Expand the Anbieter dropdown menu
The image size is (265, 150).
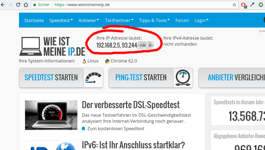(89, 20)
